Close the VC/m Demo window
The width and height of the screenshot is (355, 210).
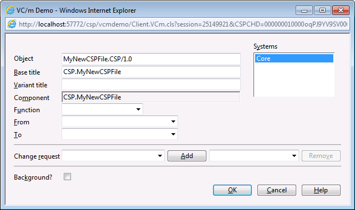[x=341, y=11]
